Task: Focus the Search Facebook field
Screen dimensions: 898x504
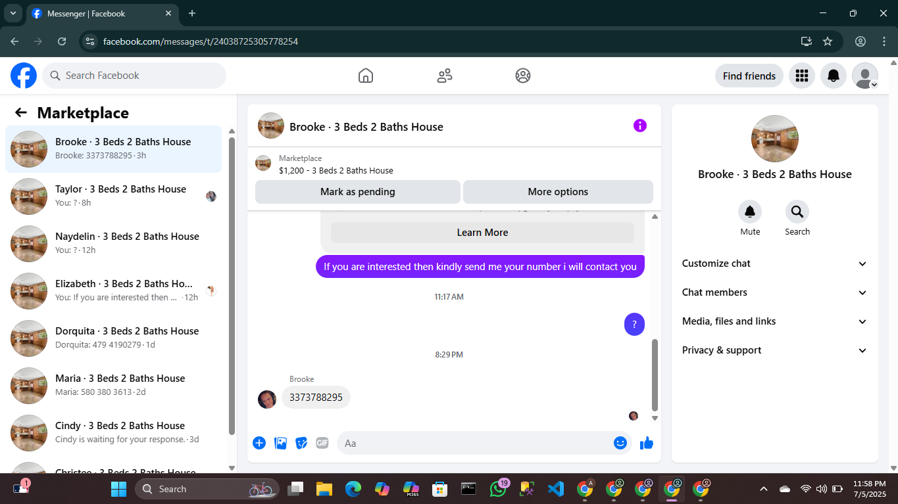Action: (134, 76)
